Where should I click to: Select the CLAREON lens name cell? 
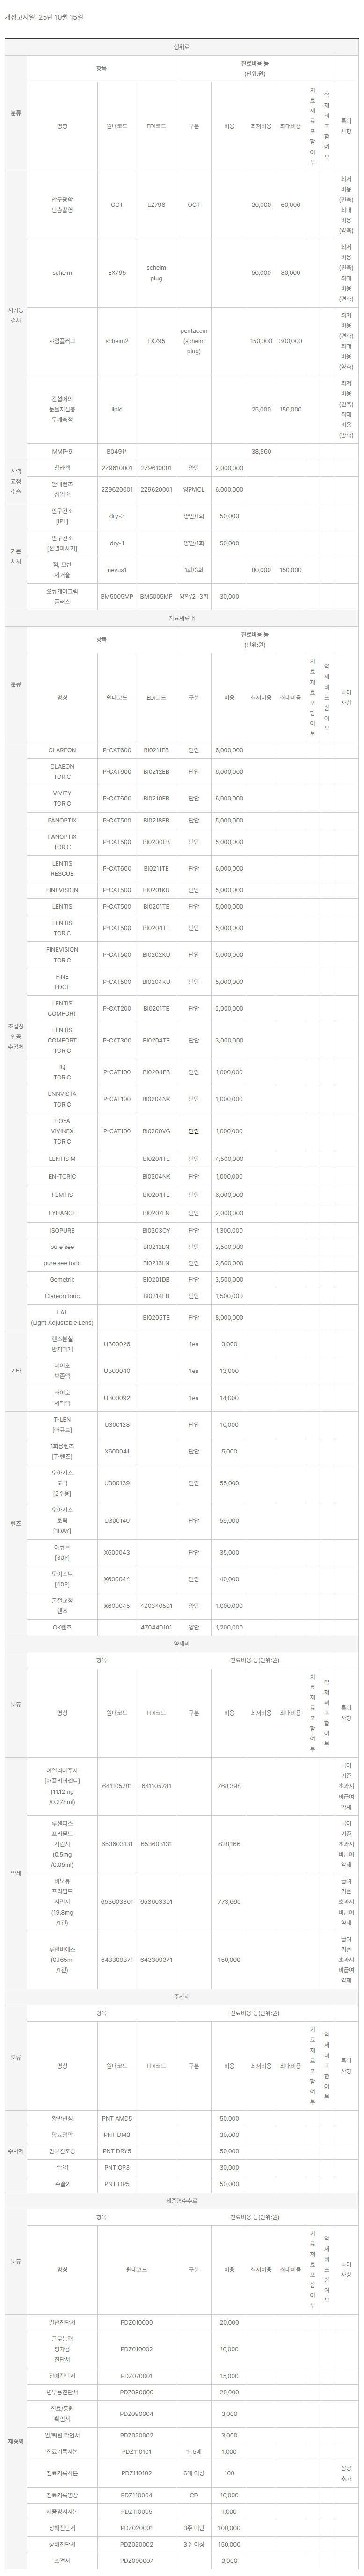pos(62,750)
